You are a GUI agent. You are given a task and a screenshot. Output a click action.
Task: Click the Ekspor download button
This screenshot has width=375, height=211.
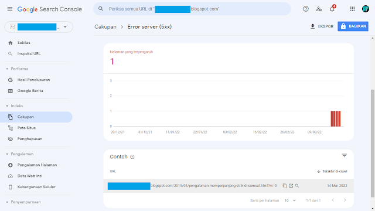(x=322, y=26)
